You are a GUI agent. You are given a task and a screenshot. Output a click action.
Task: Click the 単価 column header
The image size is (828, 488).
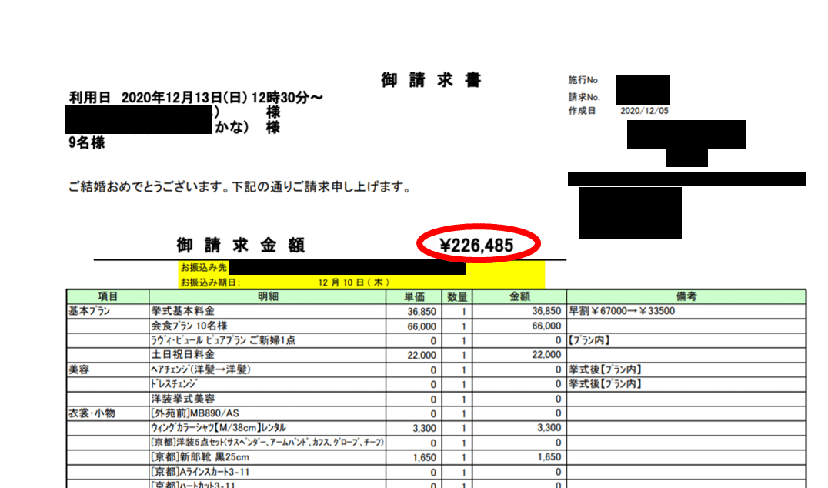pos(414,296)
